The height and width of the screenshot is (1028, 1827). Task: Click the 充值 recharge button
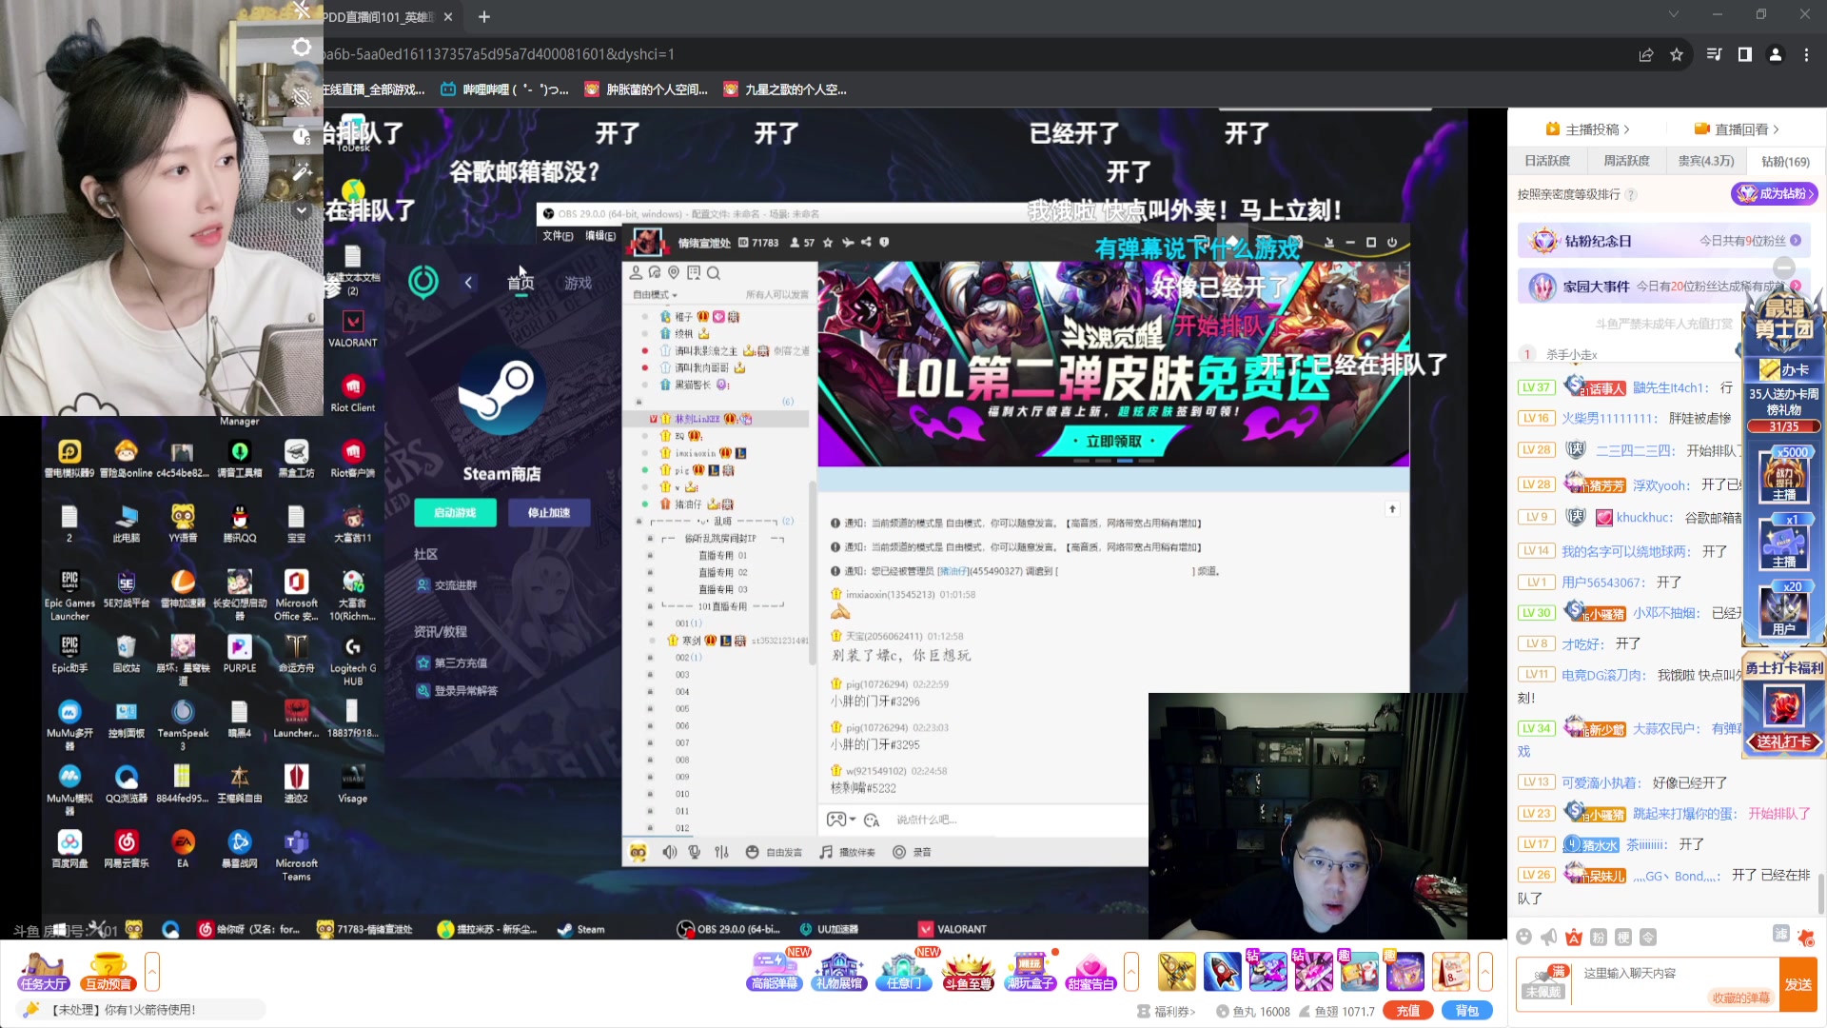(x=1408, y=1011)
